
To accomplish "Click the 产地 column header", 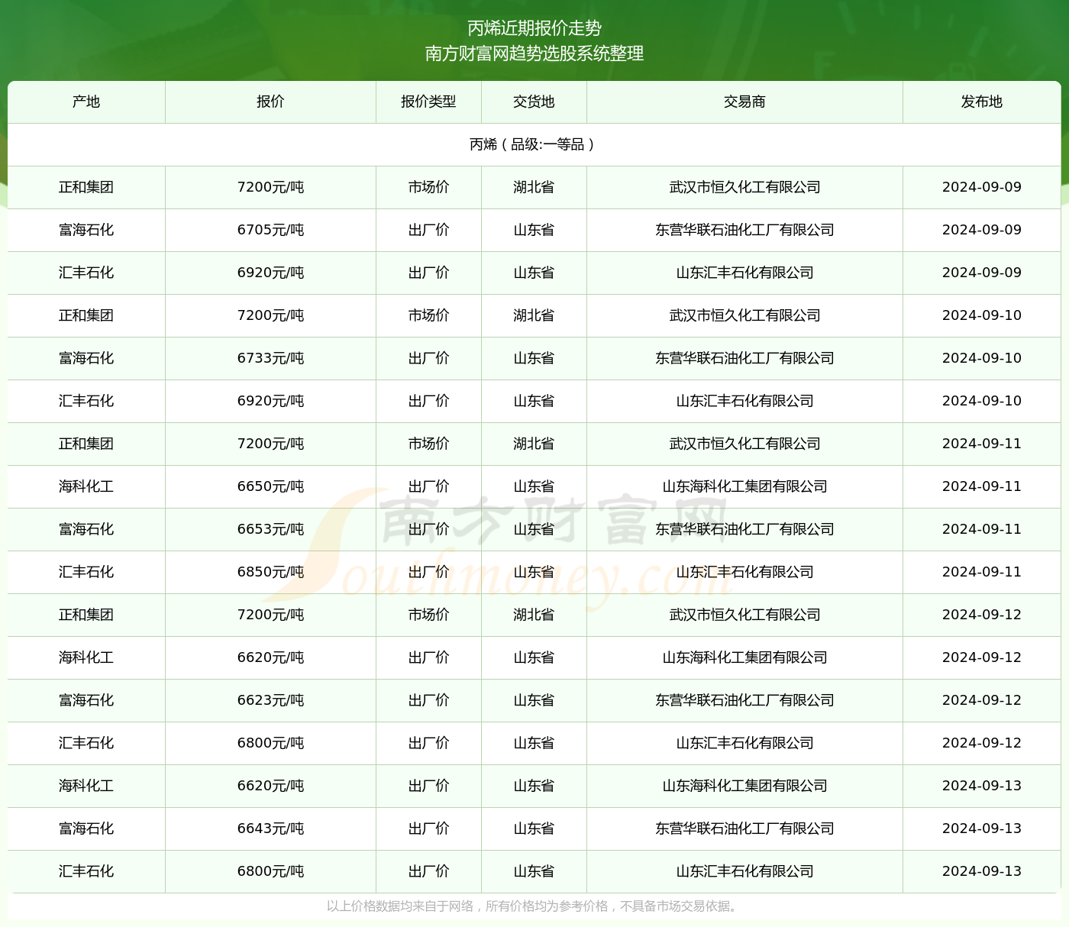I will pos(86,102).
